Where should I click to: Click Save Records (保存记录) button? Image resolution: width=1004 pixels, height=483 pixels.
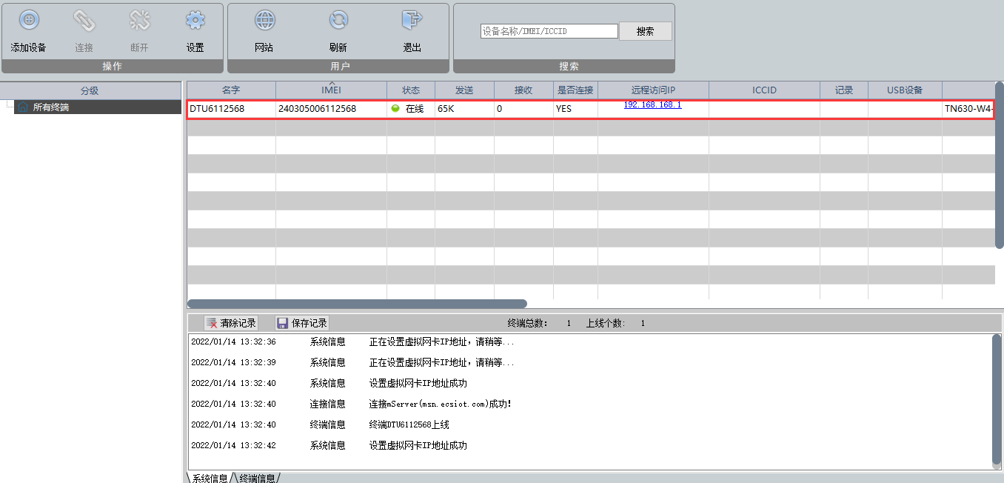point(302,323)
